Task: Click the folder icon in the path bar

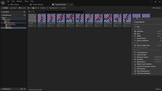Action: pyautogui.click(x=33, y=8)
